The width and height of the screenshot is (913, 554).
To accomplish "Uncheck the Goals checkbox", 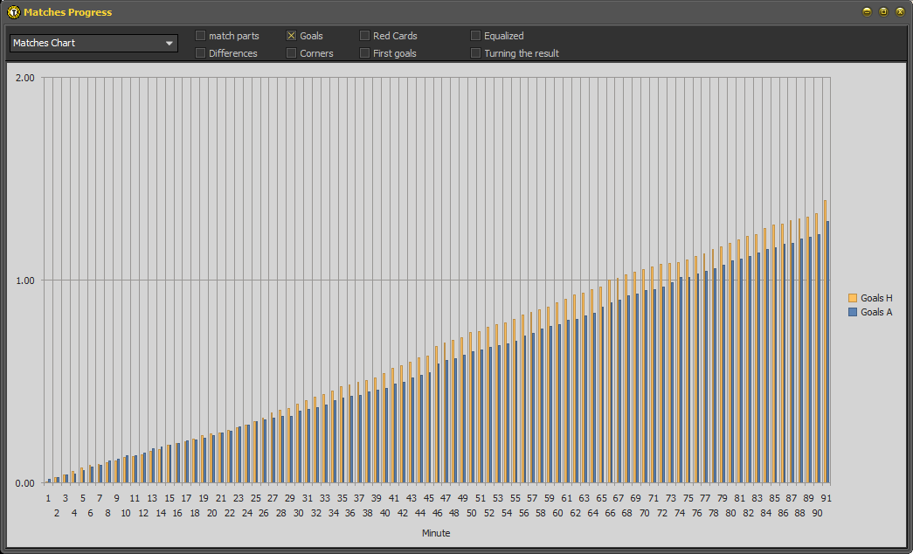I will click(292, 36).
